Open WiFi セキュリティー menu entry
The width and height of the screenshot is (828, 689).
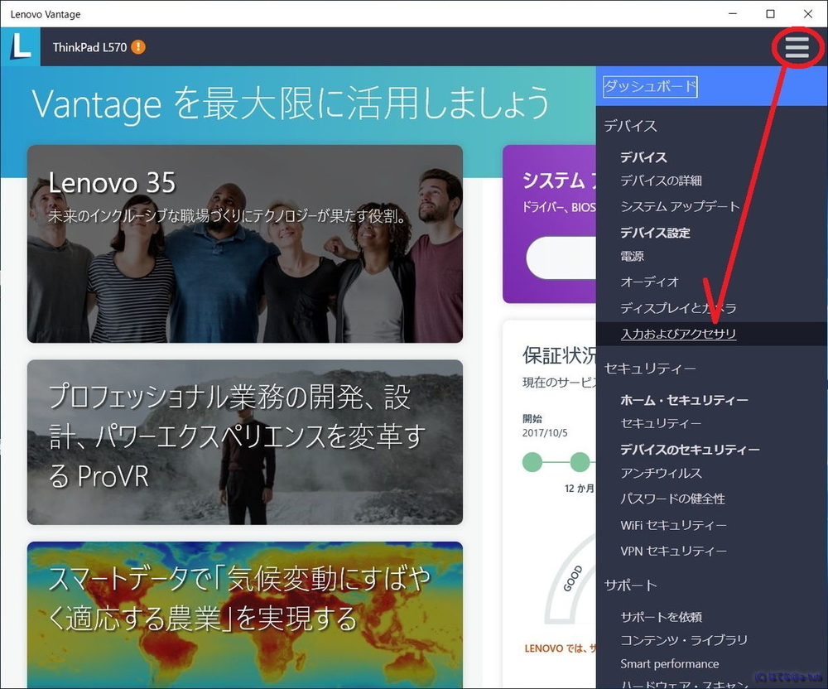673,525
